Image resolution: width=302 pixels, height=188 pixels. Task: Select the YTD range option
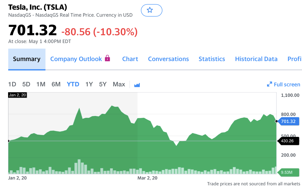click(73, 84)
